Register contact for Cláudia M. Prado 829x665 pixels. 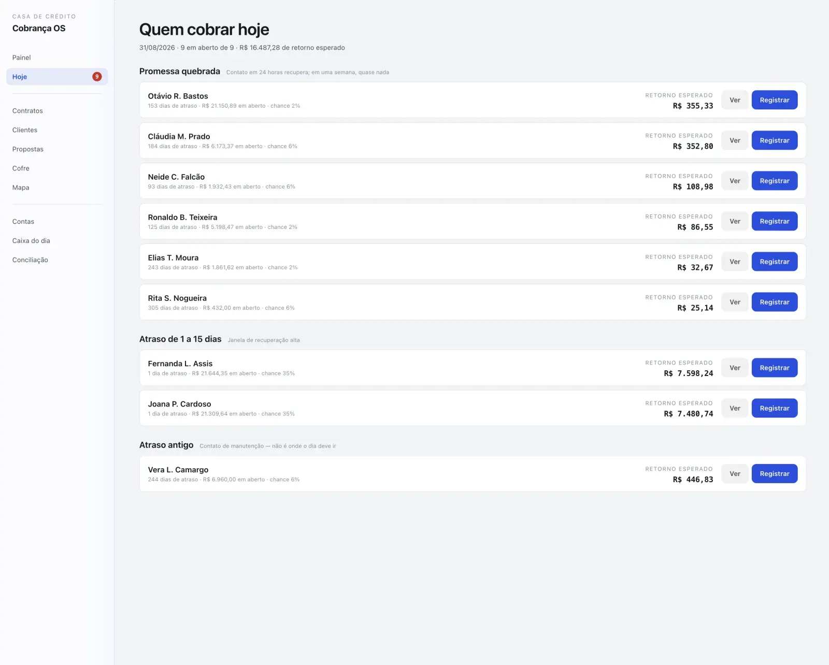775,140
